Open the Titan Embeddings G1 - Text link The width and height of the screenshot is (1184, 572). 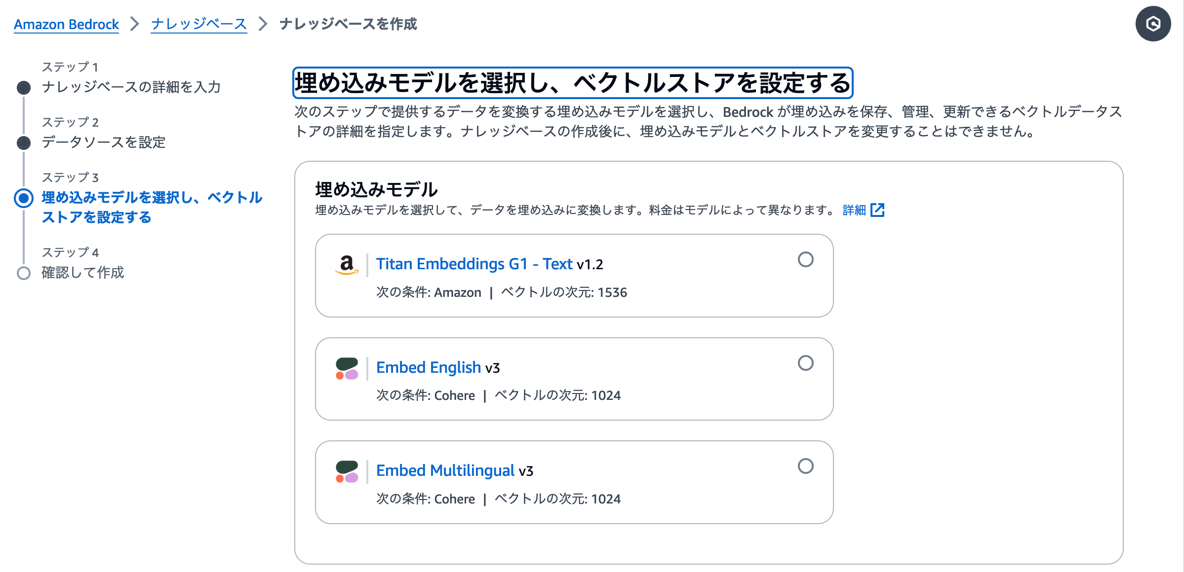(x=474, y=264)
